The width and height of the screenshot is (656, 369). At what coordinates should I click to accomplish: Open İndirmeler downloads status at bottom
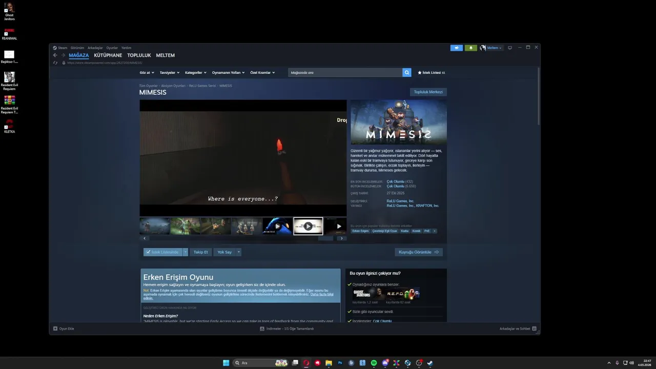286,329
